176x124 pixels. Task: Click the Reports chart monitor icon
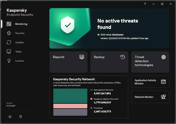tap(82, 57)
